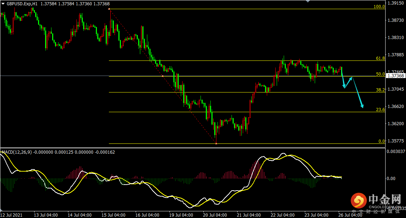This screenshot has width=406, height=218.
Task: Click the GBPUSD.Exp,H1 chart title
Action: pos(22,4)
